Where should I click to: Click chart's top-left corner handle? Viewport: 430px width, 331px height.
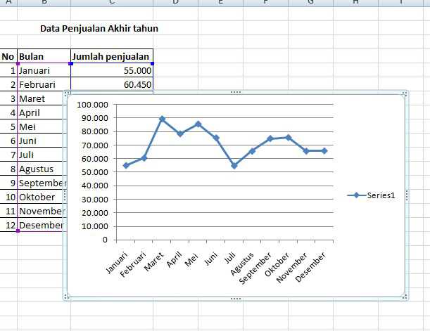click(x=67, y=93)
